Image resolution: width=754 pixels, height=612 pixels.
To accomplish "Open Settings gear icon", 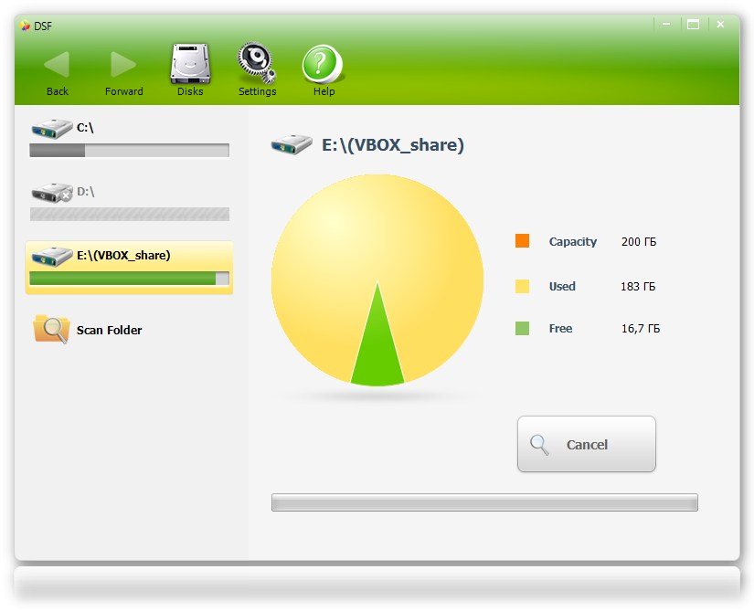I will click(257, 64).
